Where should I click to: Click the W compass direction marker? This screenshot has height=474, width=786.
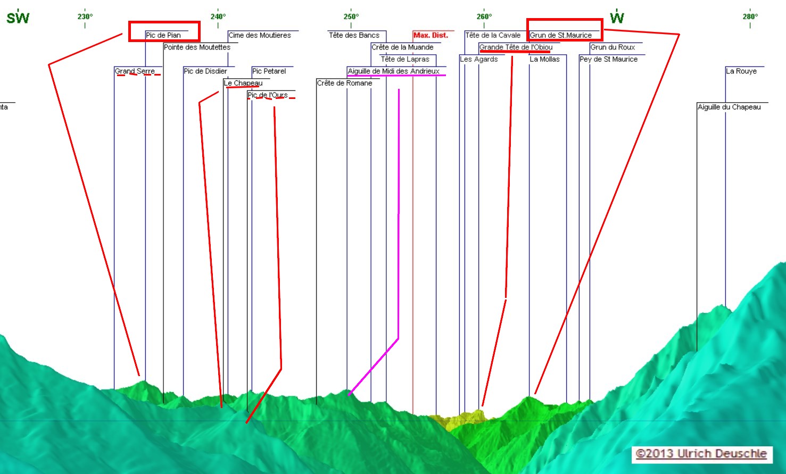pos(617,18)
